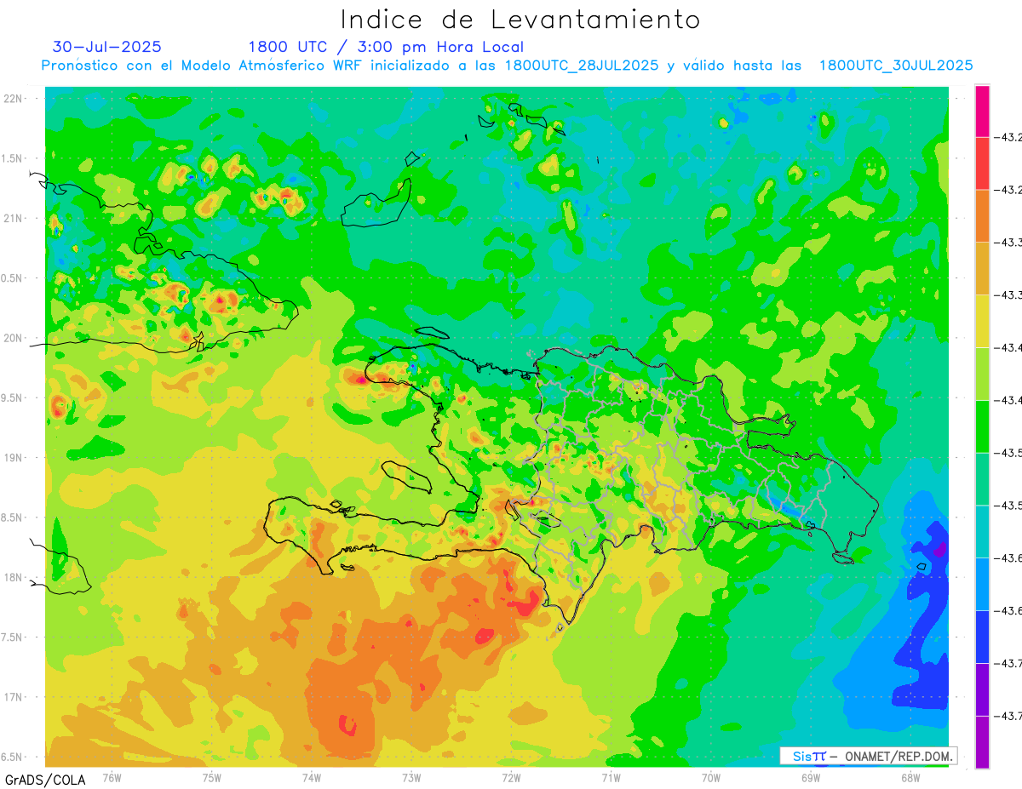Select the "75W" longitude label

(212, 776)
